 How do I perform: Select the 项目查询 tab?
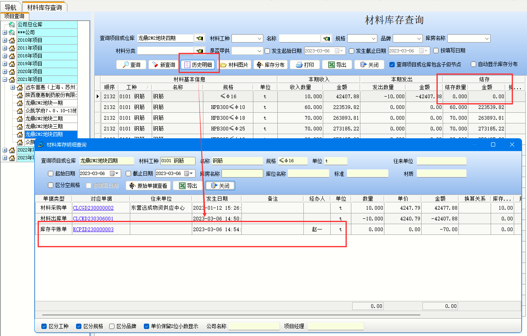click(14, 16)
